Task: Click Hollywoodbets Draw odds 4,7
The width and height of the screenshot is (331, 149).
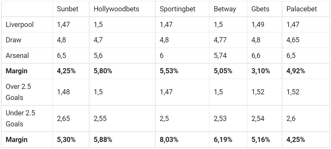Action: coord(98,40)
